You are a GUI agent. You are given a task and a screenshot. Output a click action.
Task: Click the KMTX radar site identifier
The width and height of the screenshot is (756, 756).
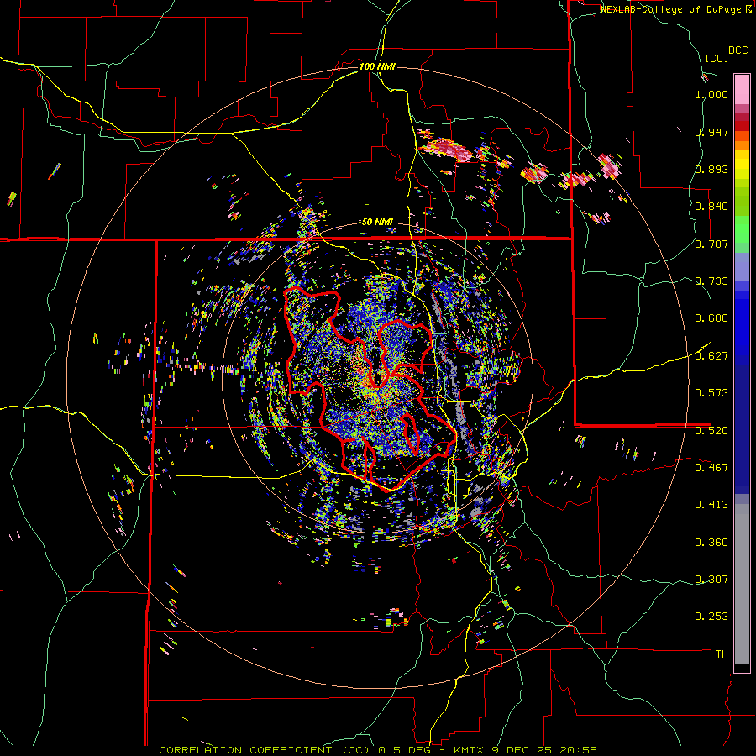coord(470,750)
